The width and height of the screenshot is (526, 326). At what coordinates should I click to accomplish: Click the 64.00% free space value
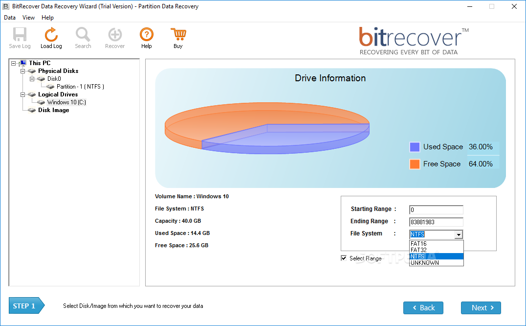tap(481, 164)
